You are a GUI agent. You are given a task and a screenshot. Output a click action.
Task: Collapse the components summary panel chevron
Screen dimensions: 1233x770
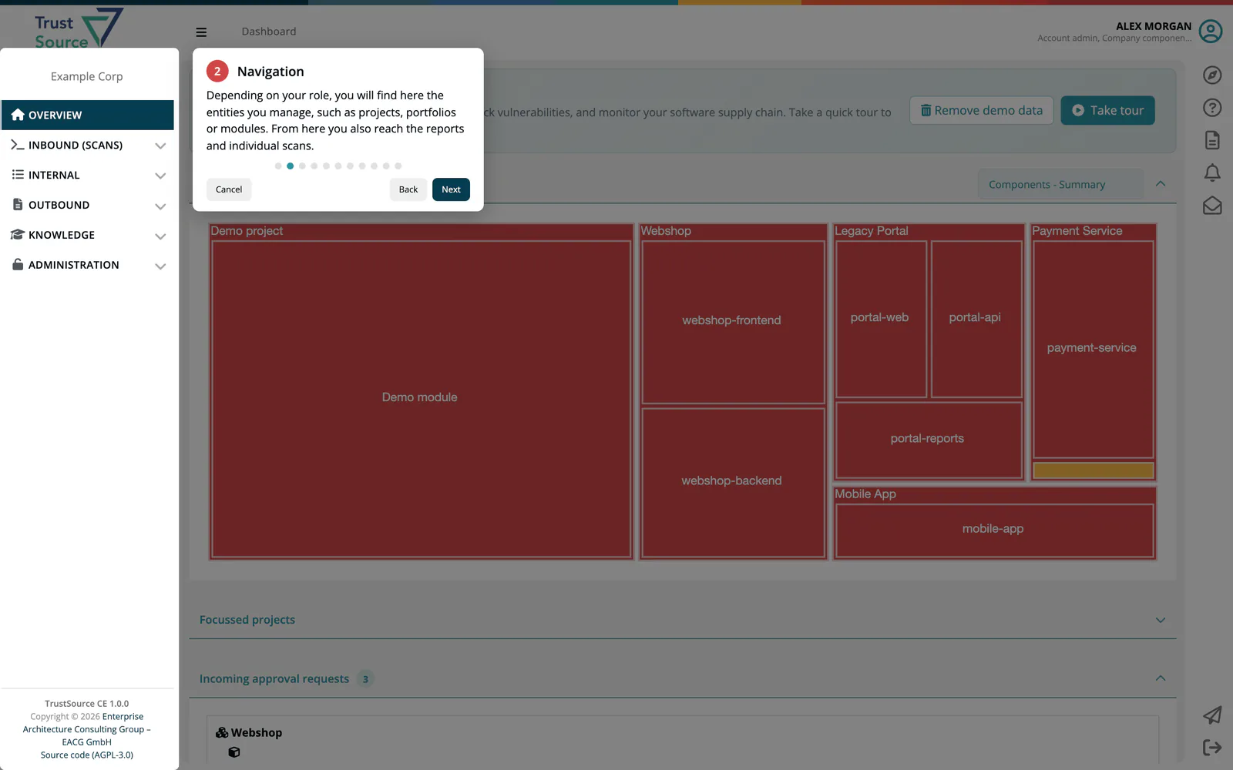pyautogui.click(x=1161, y=184)
